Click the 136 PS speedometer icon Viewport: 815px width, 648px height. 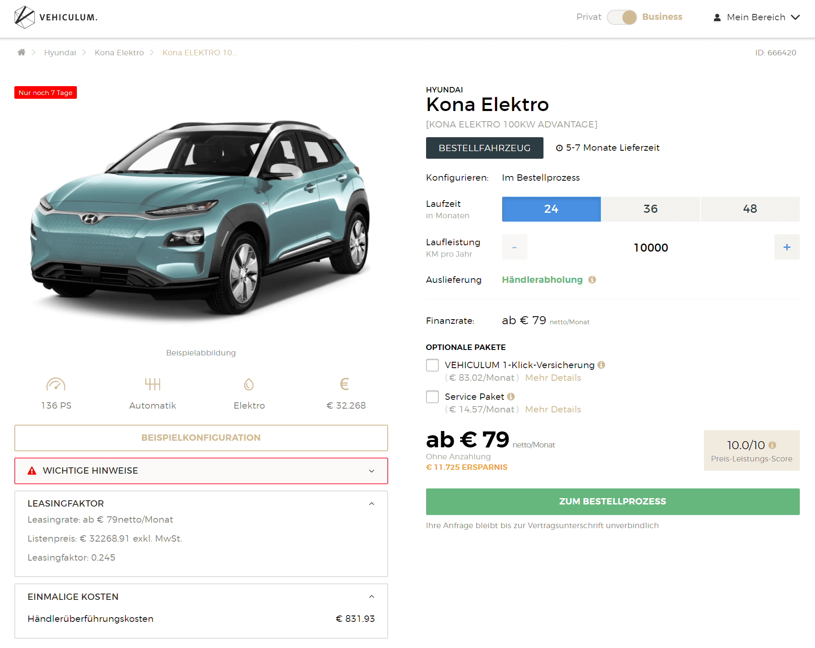pos(56,384)
